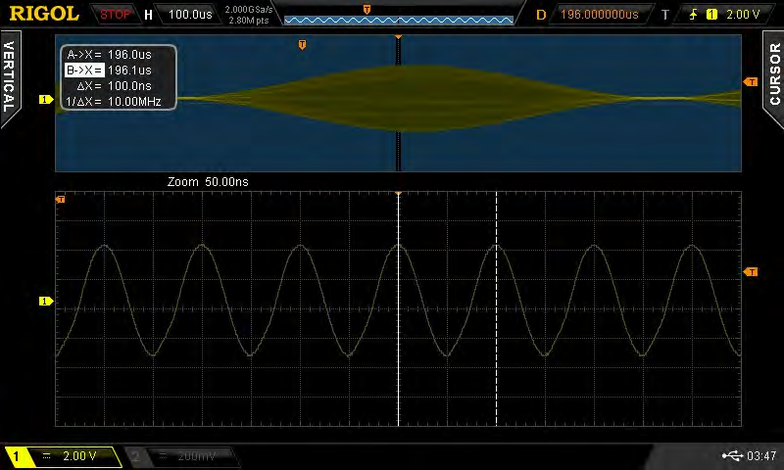This screenshot has height=470, width=784.
Task: Select the 2.00 V trigger level readout
Action: coord(743,15)
